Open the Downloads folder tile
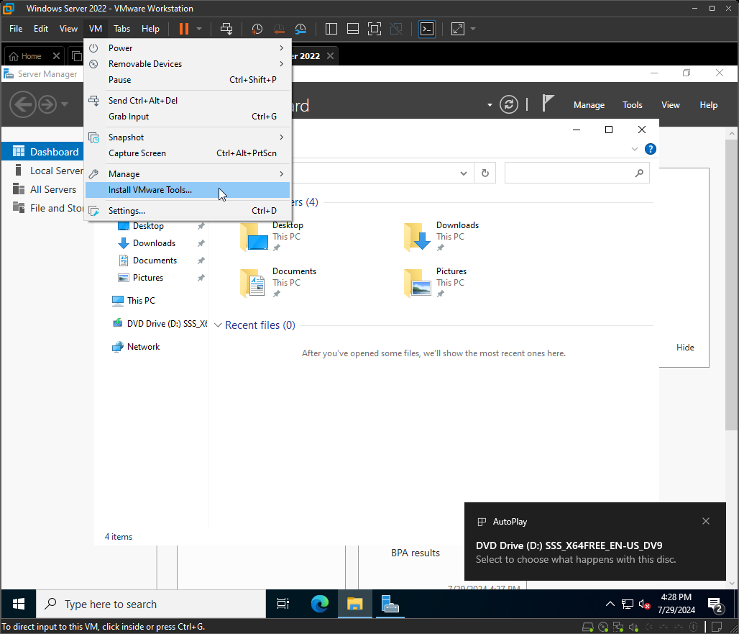Viewport: 739px width, 634px height. [441, 236]
